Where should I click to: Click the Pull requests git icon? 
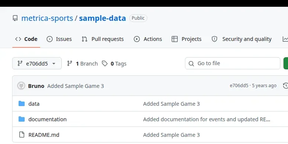pyautogui.click(x=85, y=39)
